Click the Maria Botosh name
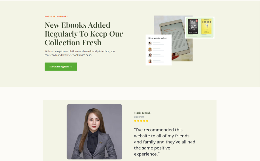260x161 pixels. tap(142, 113)
